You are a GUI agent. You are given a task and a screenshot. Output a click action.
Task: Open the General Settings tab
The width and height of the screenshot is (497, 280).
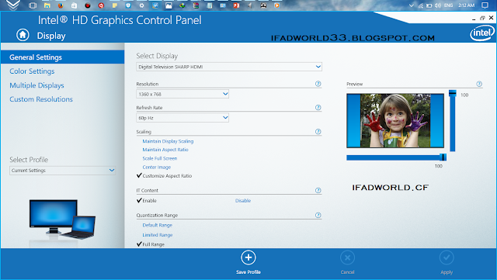coord(62,57)
